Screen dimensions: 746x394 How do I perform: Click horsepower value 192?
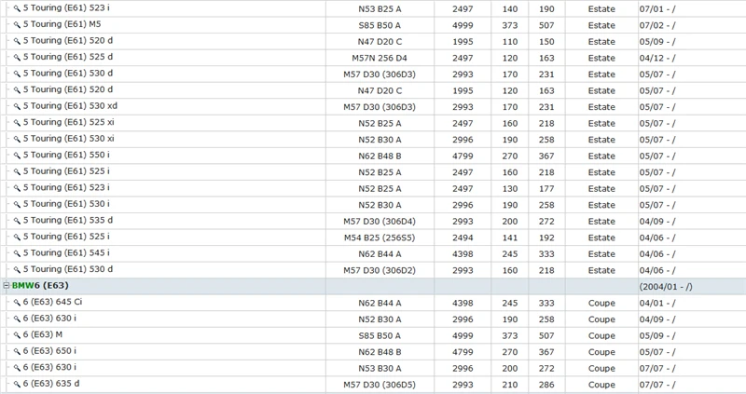tap(546, 238)
